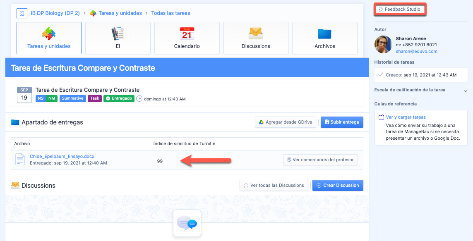
Task: Click Ver todas las Discussions
Action: 274,185
